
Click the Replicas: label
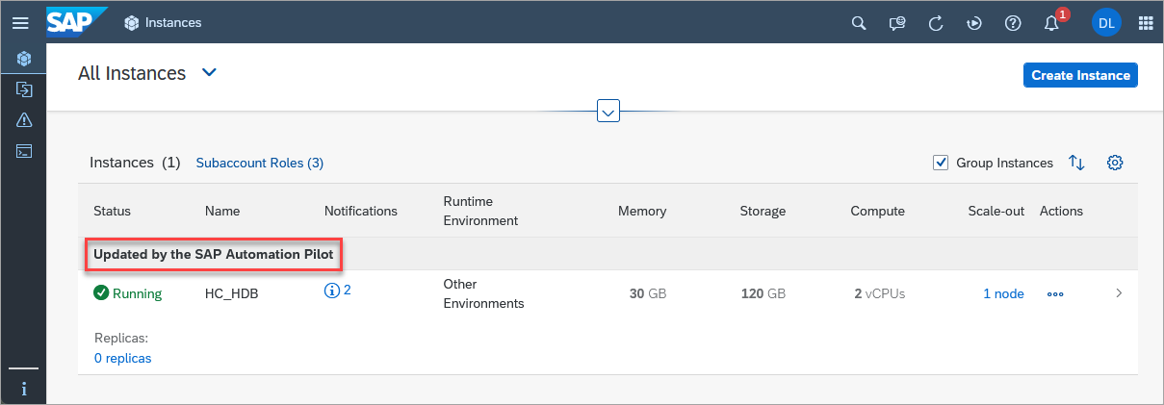121,339
